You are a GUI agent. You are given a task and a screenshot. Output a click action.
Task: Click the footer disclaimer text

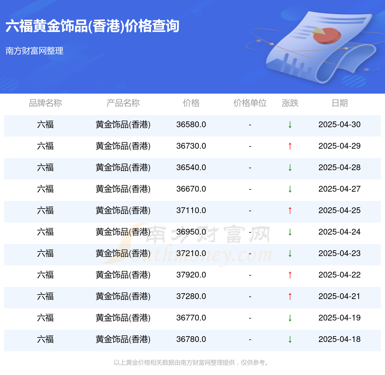[191, 363]
